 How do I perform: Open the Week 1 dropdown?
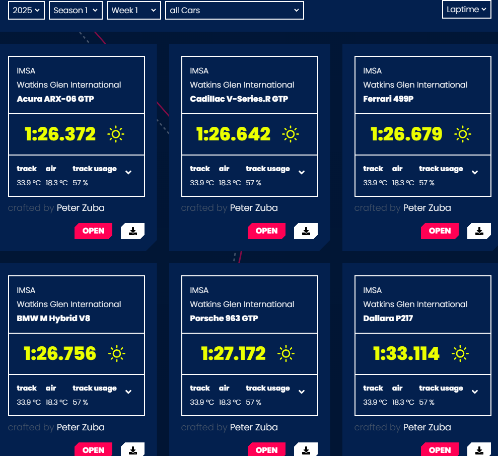coord(134,11)
